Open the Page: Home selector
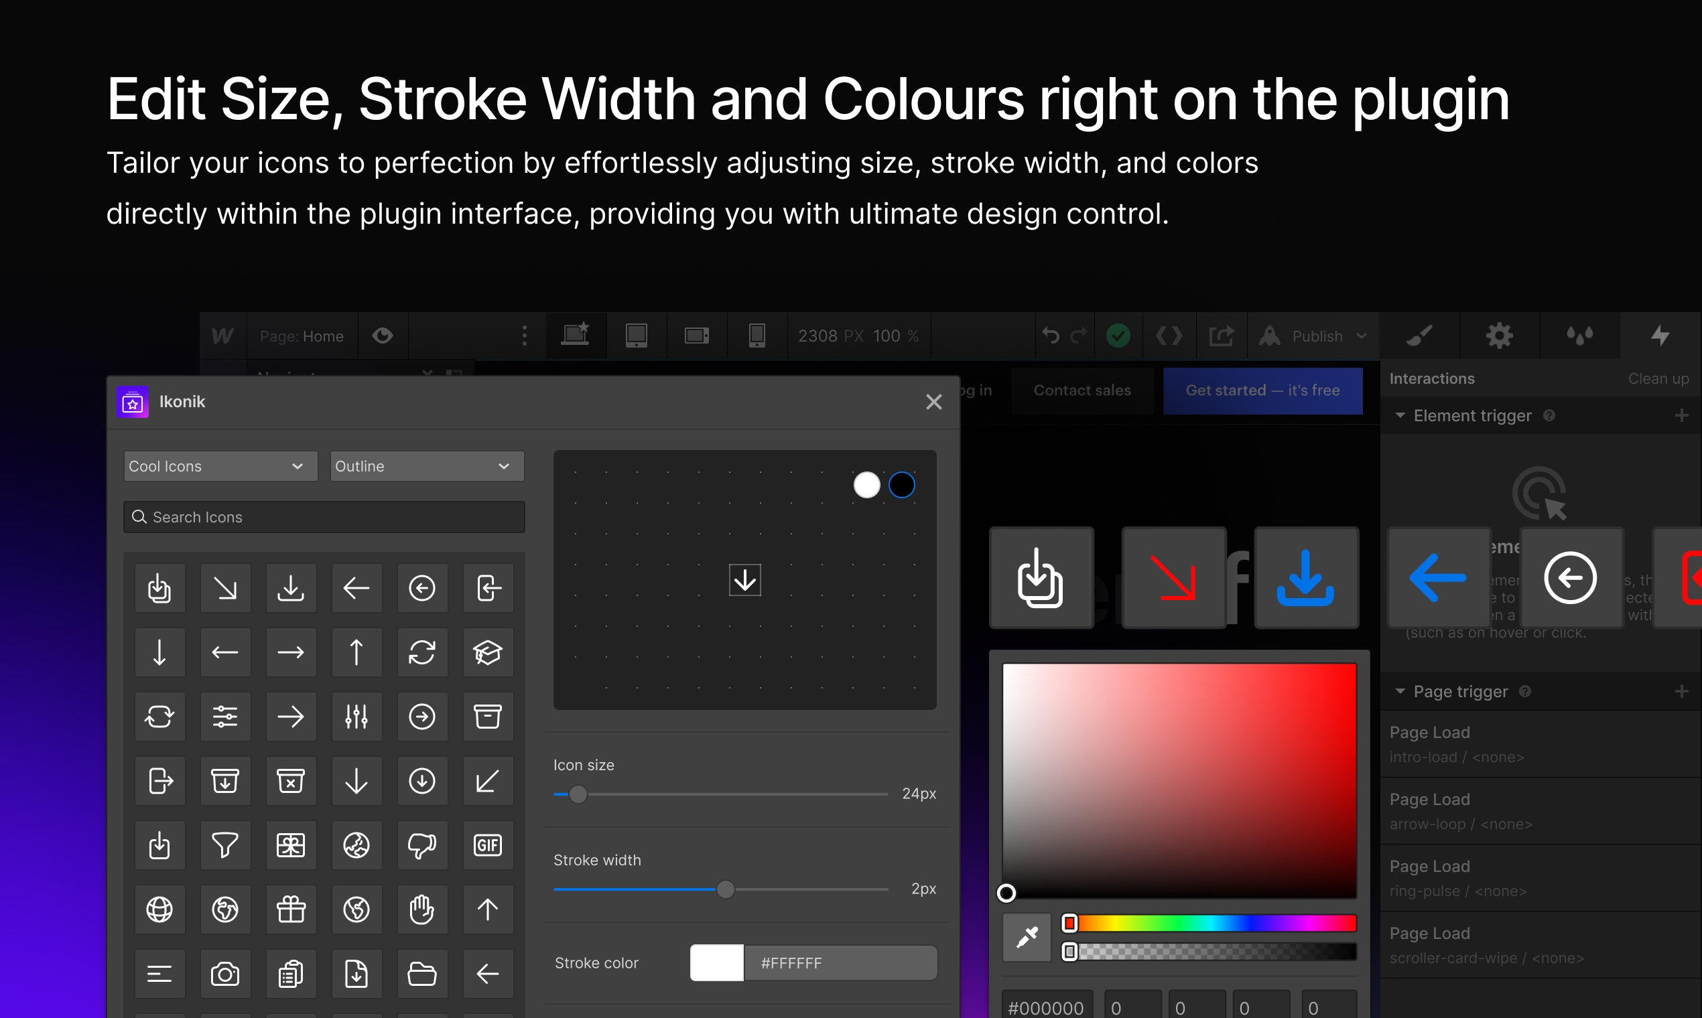Image resolution: width=1702 pixels, height=1018 pixels. pyautogui.click(x=302, y=336)
